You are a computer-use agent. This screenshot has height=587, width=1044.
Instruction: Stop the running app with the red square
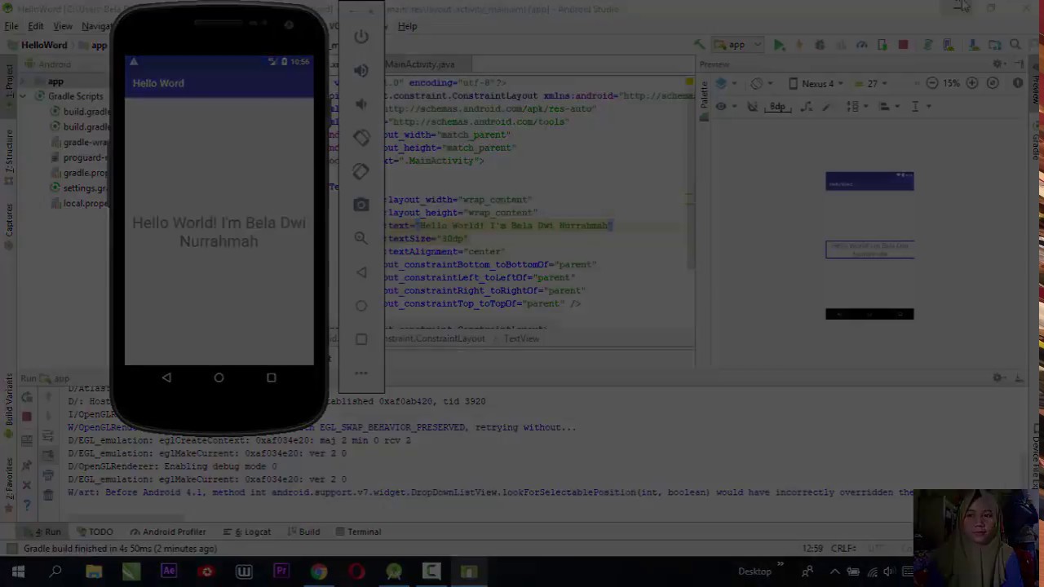coord(903,46)
